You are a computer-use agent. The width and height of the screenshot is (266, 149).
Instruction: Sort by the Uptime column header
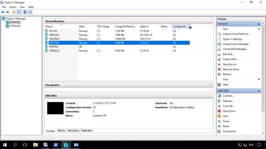click(x=149, y=26)
